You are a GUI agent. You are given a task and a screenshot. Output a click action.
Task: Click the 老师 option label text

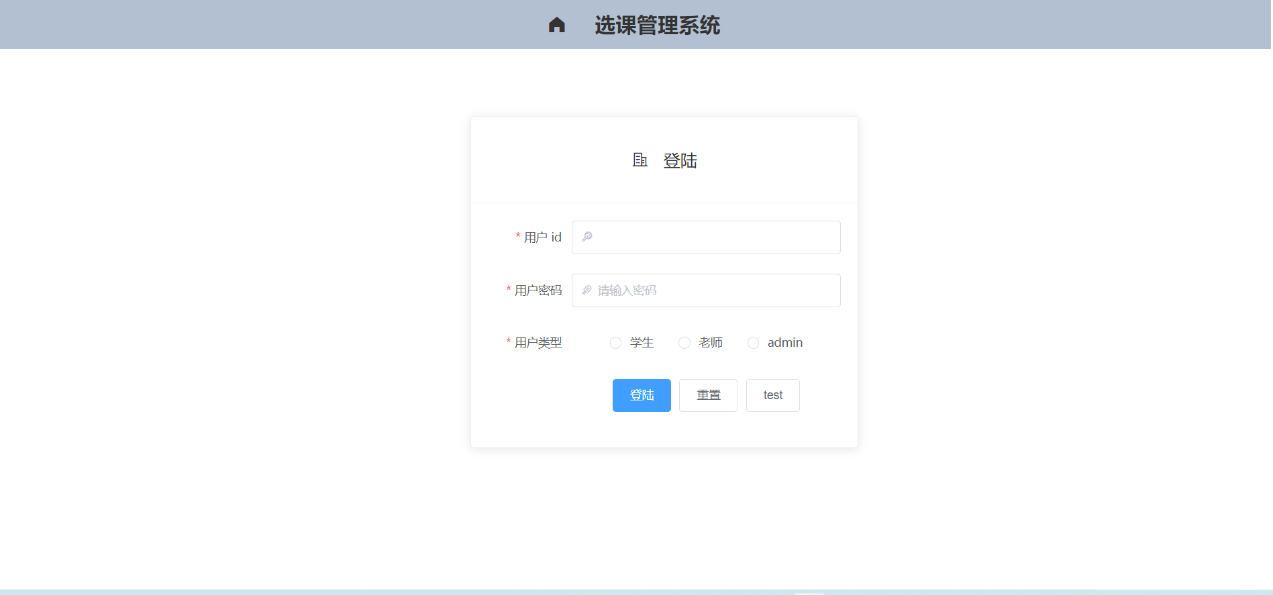tap(710, 343)
